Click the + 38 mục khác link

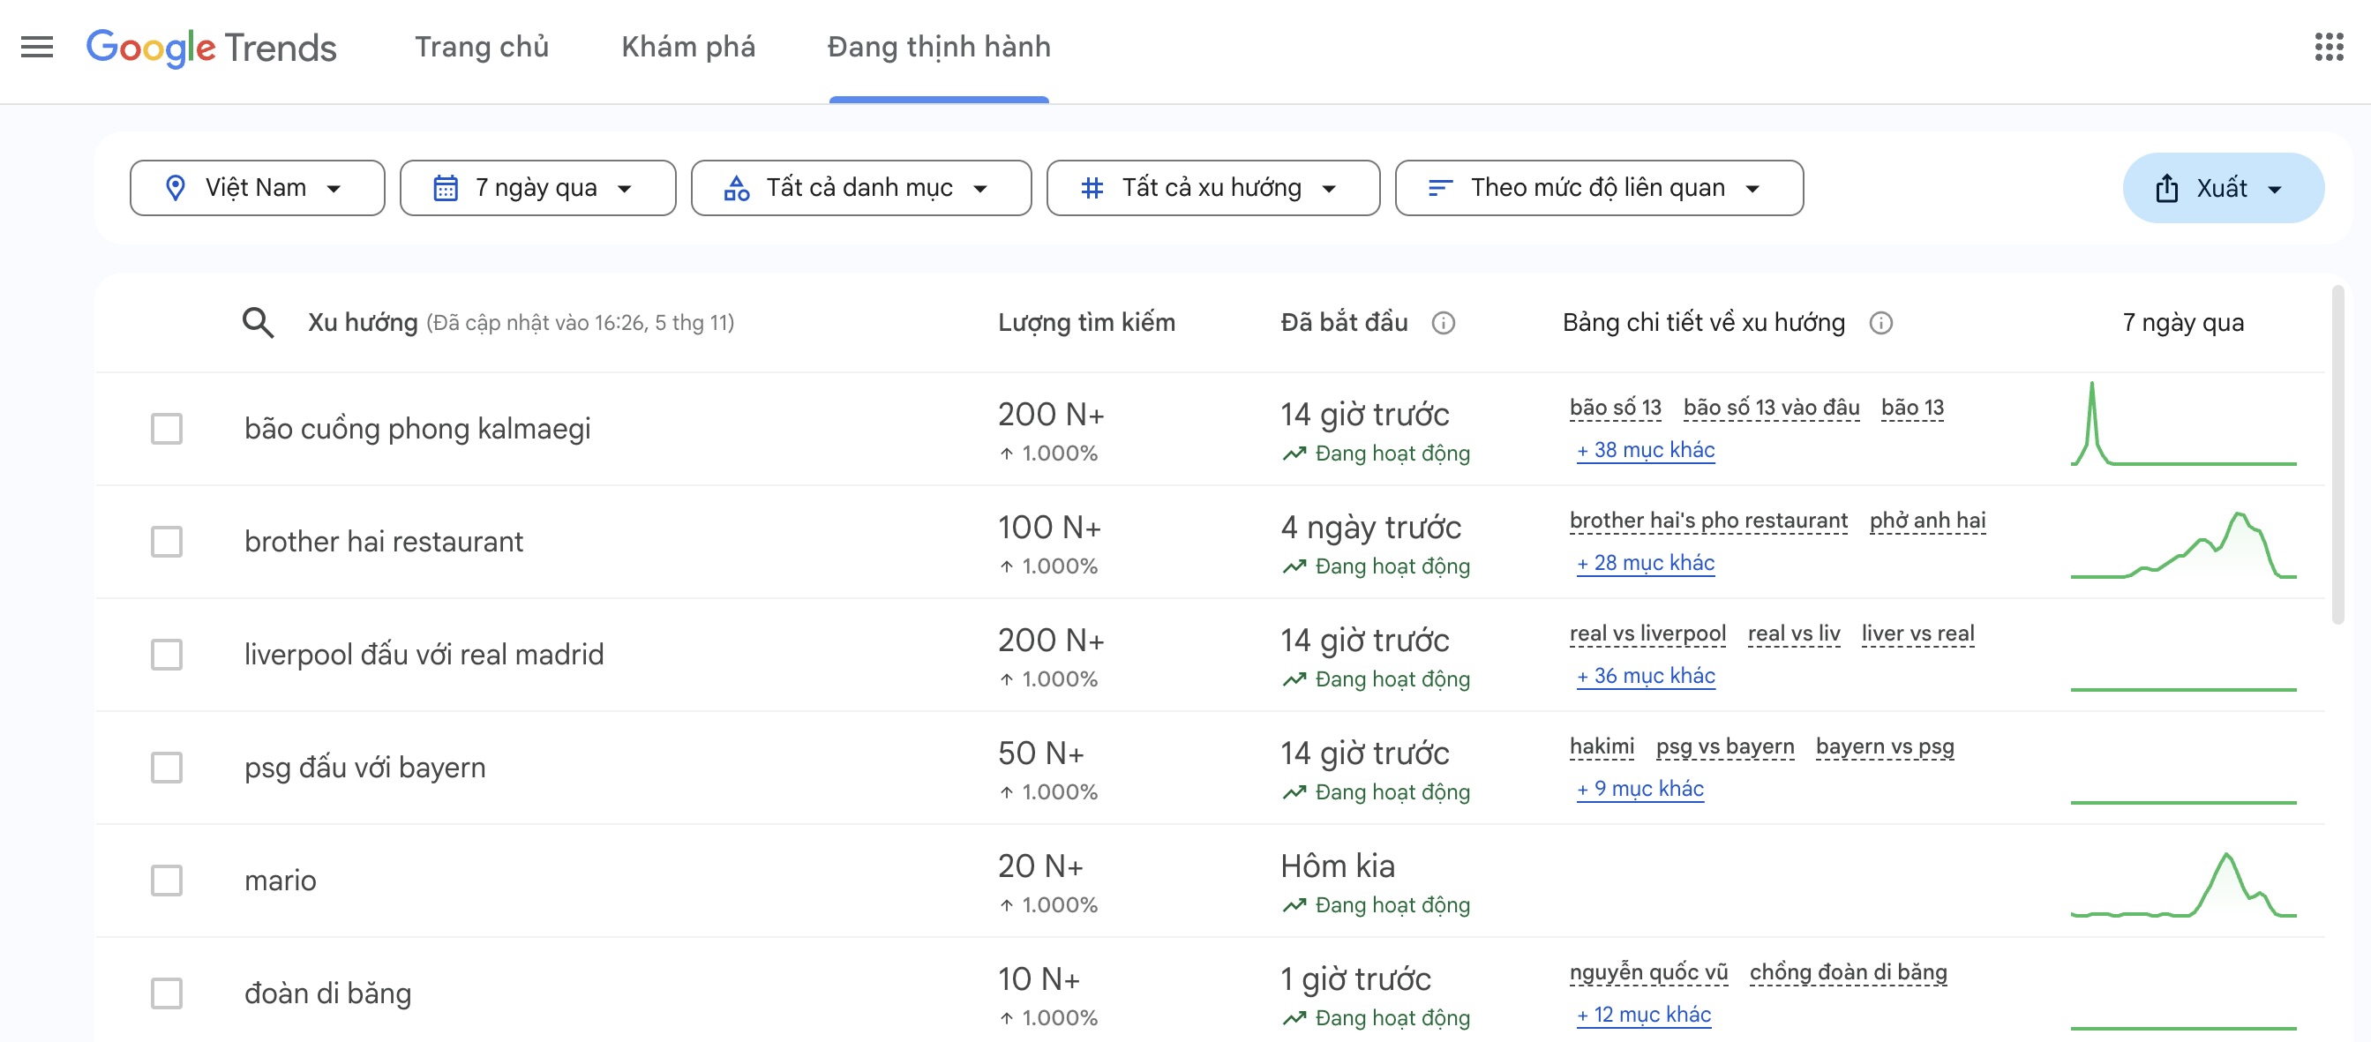(x=1646, y=450)
